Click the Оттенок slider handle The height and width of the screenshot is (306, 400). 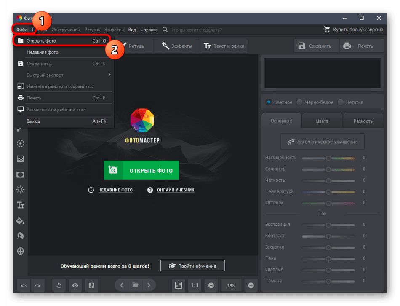point(328,203)
